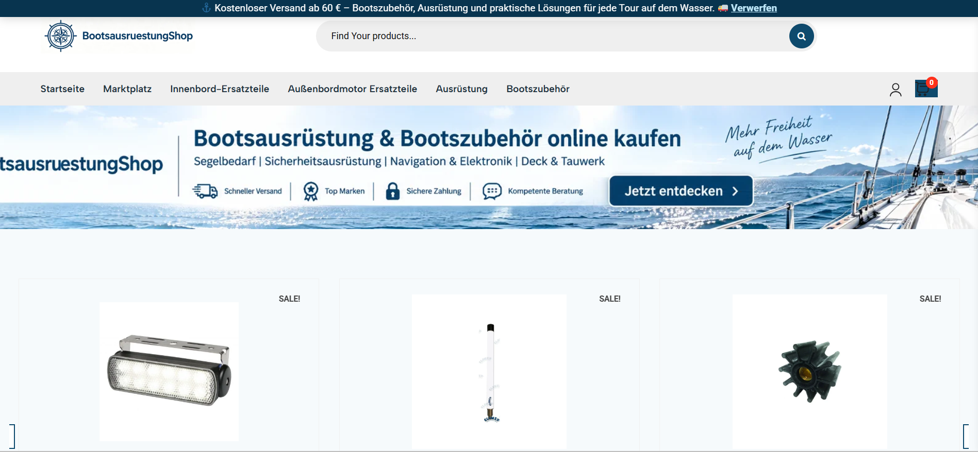Click the Schneller Versand label
Screen dimensions: 978x452
pos(253,191)
